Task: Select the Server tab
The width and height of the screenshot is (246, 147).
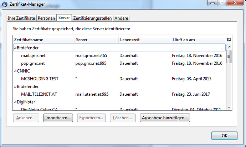Action: pyautogui.click(x=64, y=17)
